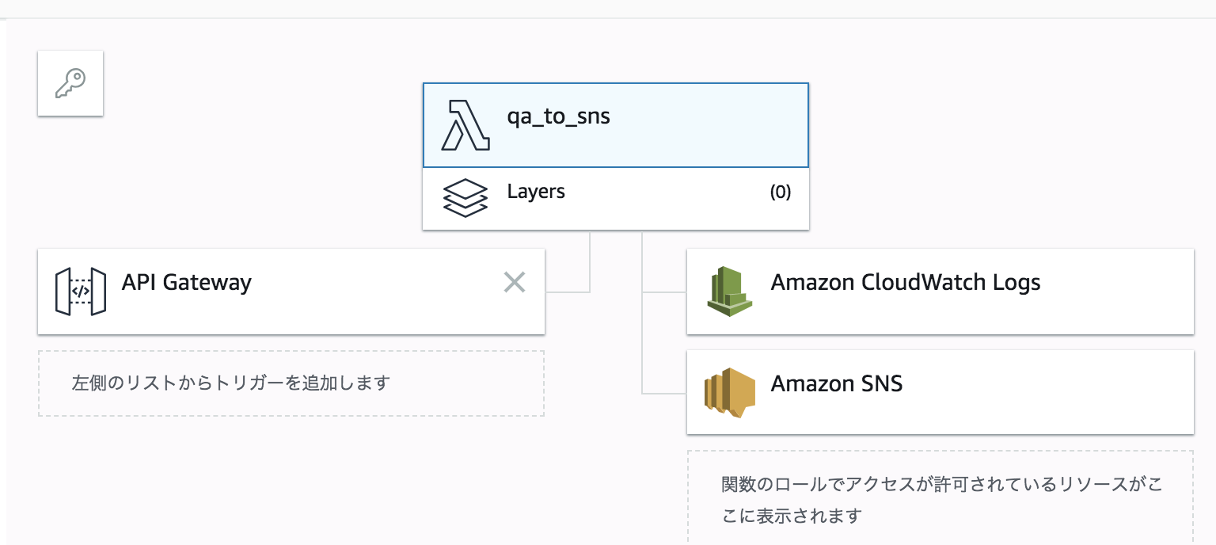Select the Amazon CloudWatch Logs resource

[940, 292]
